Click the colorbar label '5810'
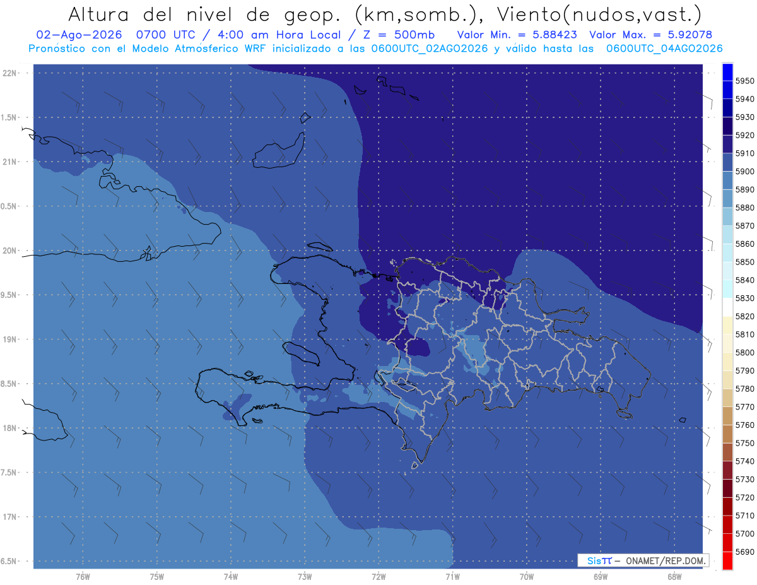The image size is (757, 585). pos(744,334)
